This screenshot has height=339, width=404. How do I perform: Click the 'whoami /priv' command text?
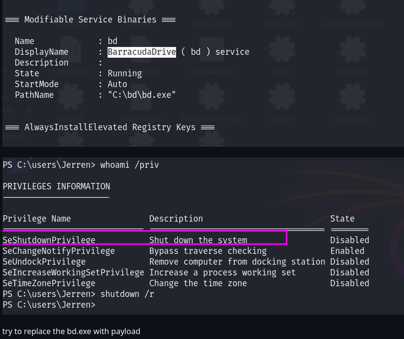pos(130,165)
